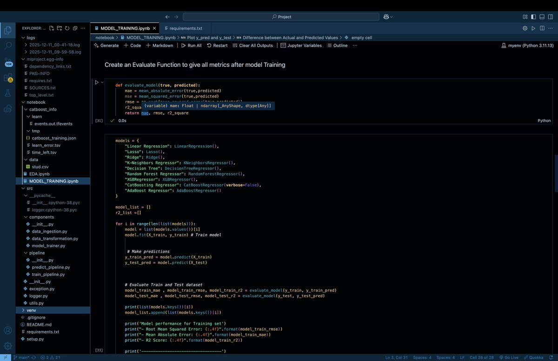Open Source Control view with 10K badge
The image size is (558, 361).
tap(8, 62)
